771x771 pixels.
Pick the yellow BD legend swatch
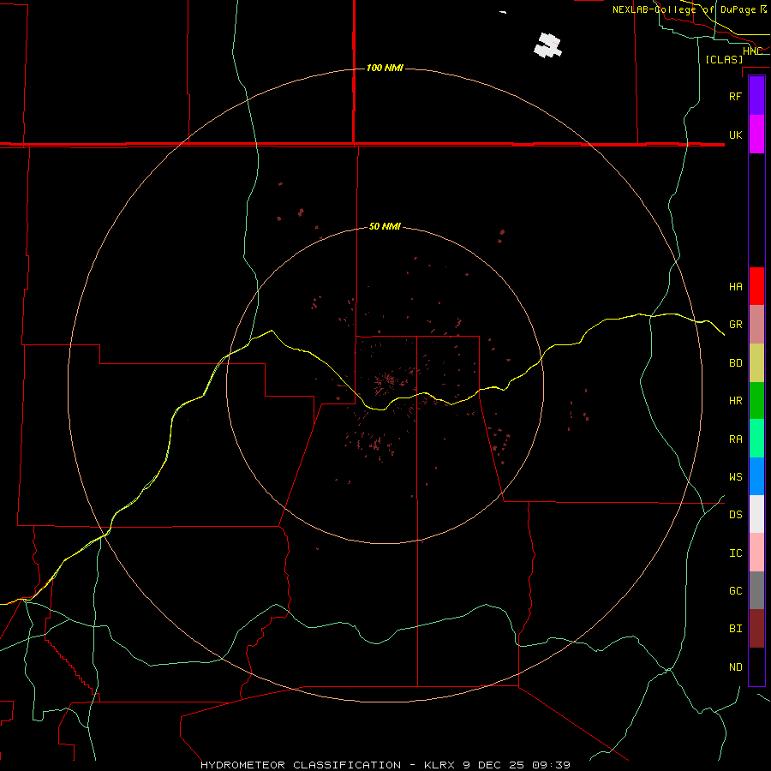pos(756,363)
